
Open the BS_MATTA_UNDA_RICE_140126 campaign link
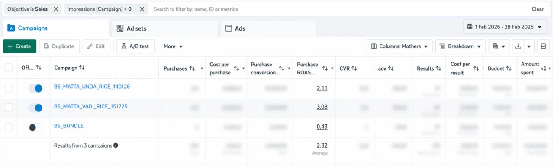point(92,87)
